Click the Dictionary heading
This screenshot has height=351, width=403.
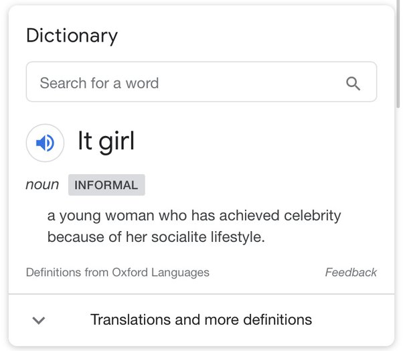[72, 36]
